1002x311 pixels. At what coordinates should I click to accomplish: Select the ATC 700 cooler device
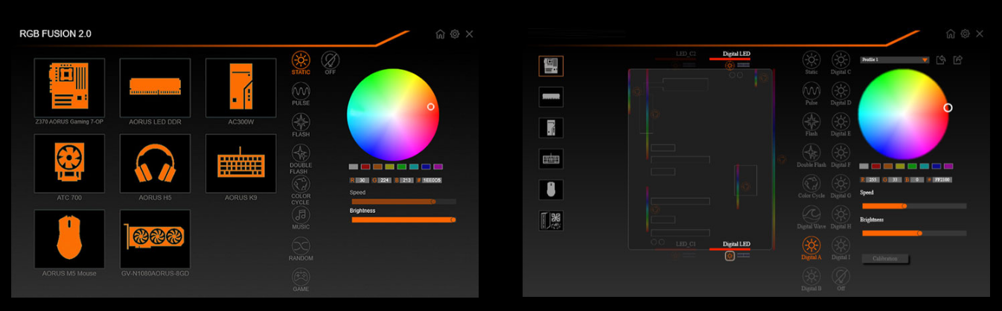coord(69,163)
